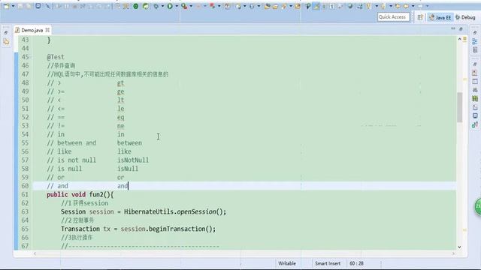Image resolution: width=481 pixels, height=270 pixels.
Task: Click 'Writable' in the status bar
Action: pos(287,263)
